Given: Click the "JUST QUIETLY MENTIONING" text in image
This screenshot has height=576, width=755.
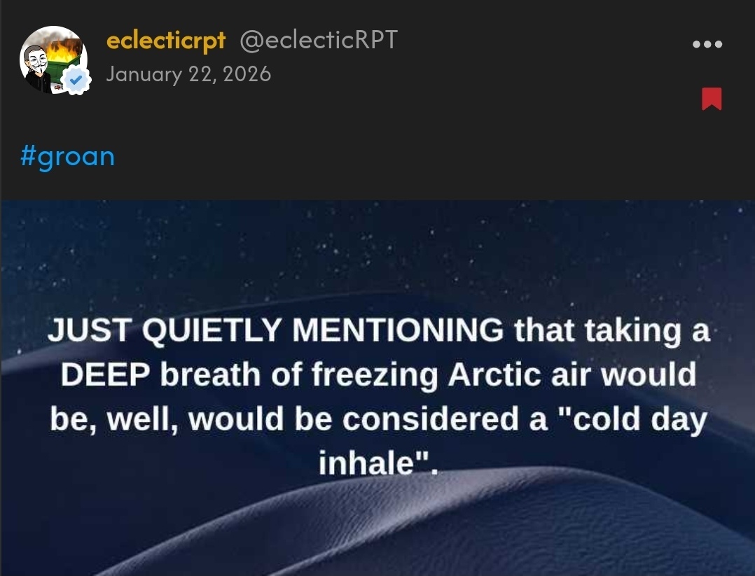Looking at the screenshot, I should (275, 331).
